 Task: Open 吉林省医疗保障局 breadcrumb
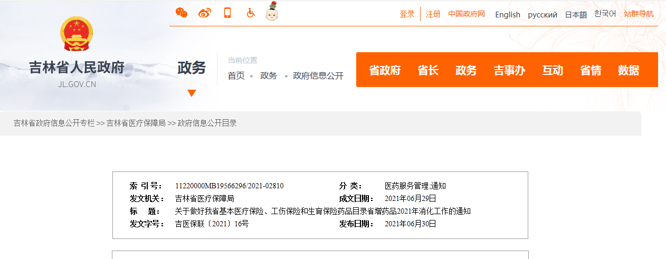(x=136, y=123)
